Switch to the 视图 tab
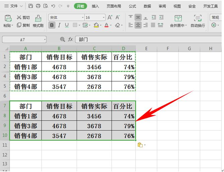Image resolution: width=224 pixels, height=172 pixels. point(177,6)
